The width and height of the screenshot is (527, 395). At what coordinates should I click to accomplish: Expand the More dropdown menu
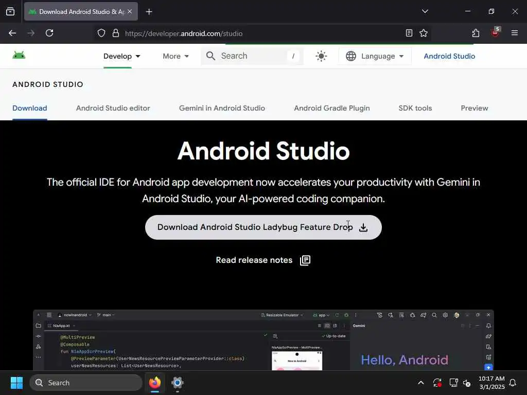point(175,56)
